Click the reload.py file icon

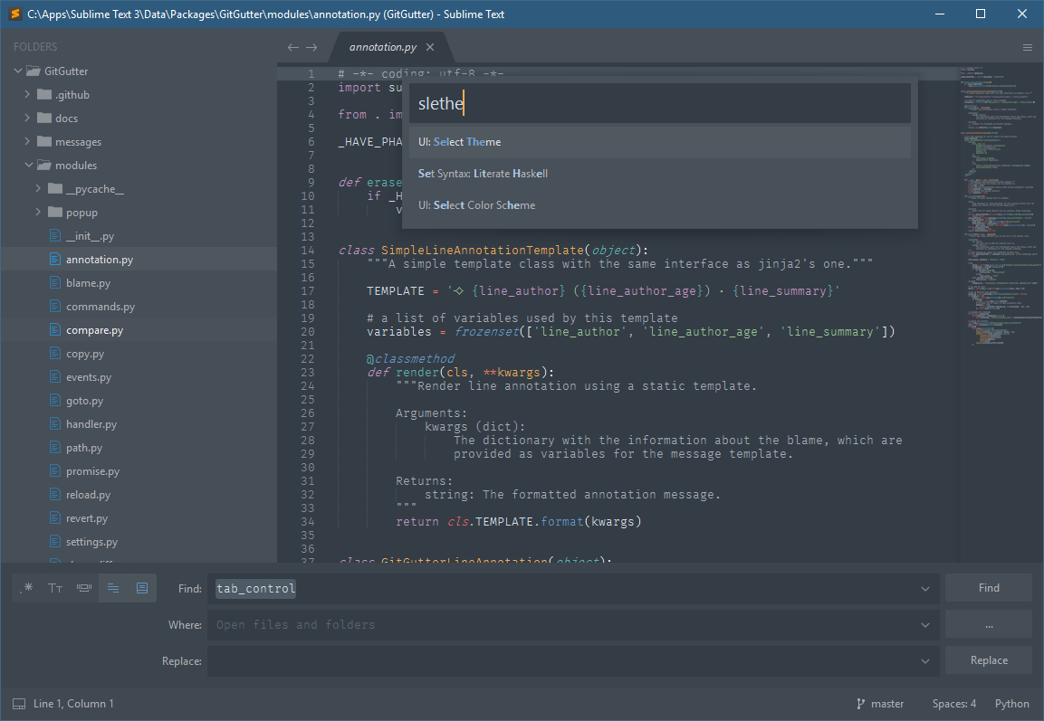55,494
